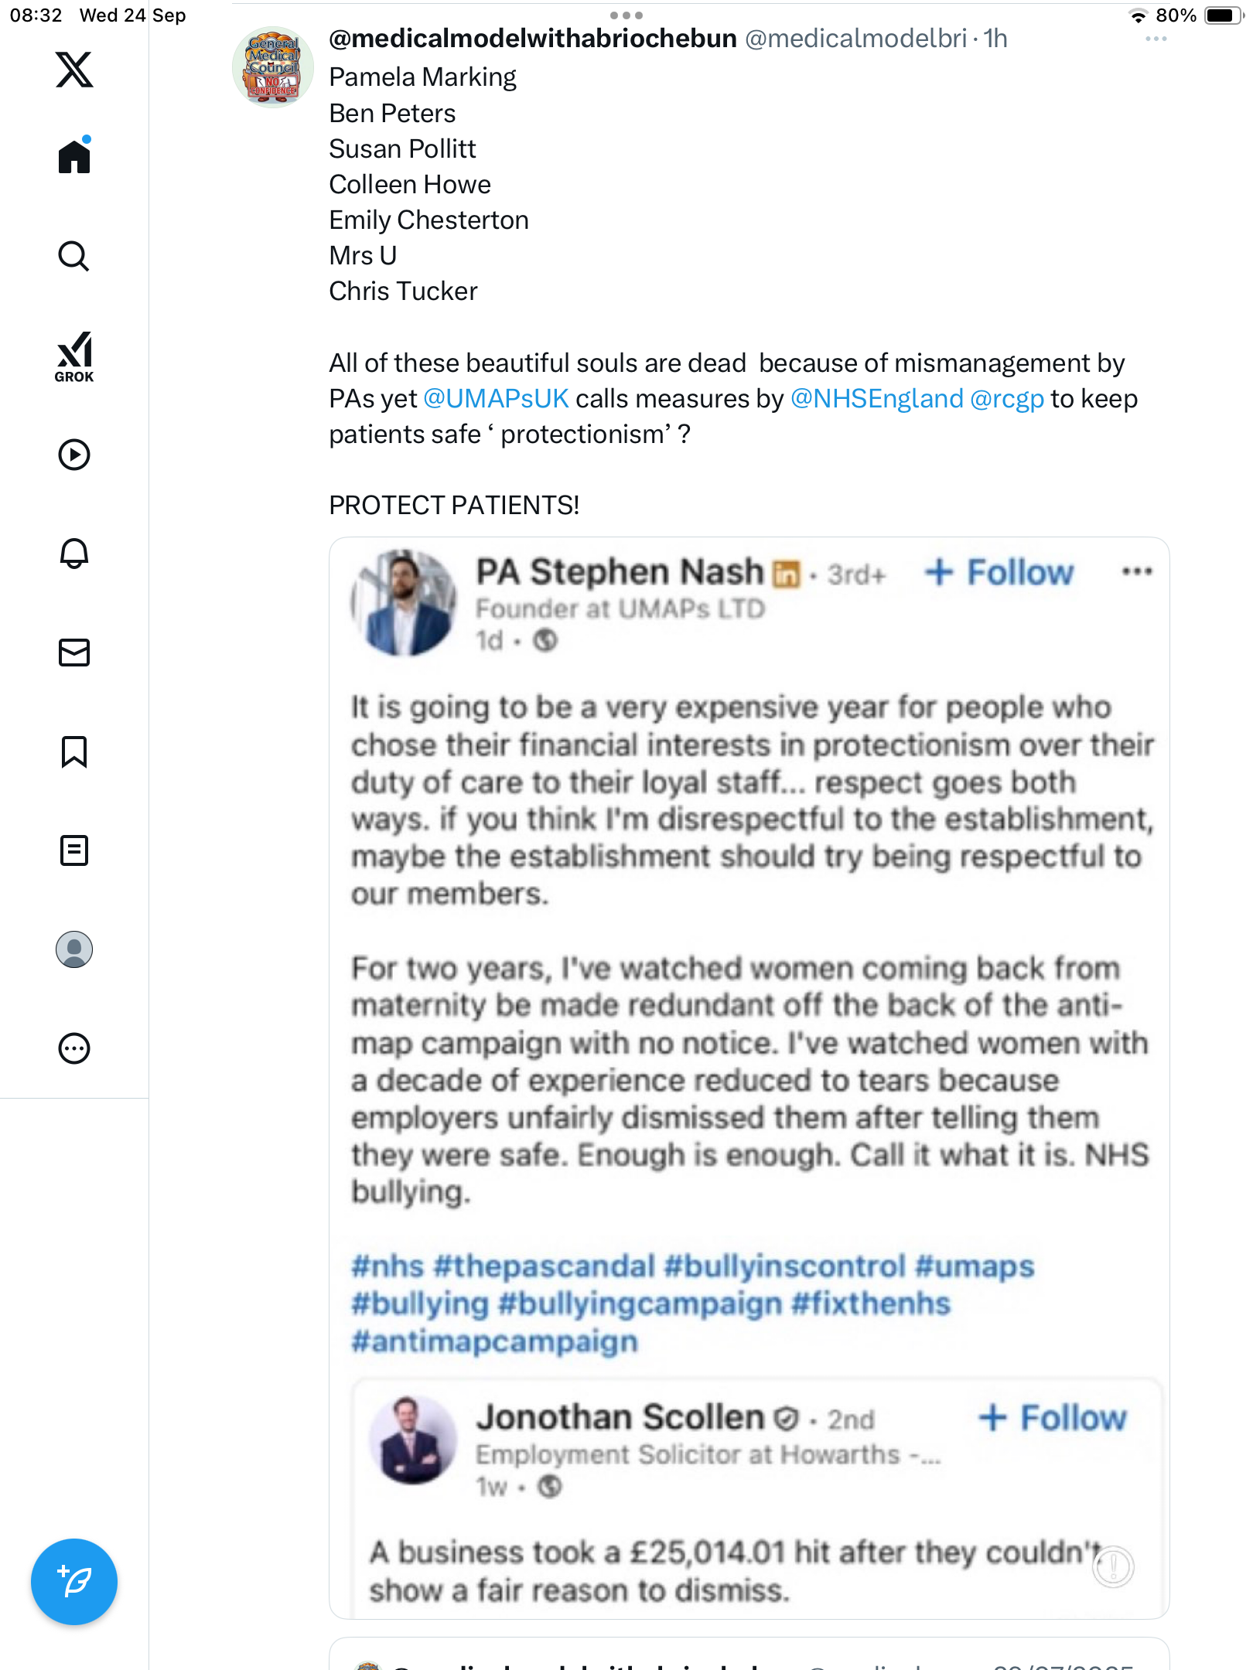
Task: Open your profile avatar
Action: [x=74, y=949]
